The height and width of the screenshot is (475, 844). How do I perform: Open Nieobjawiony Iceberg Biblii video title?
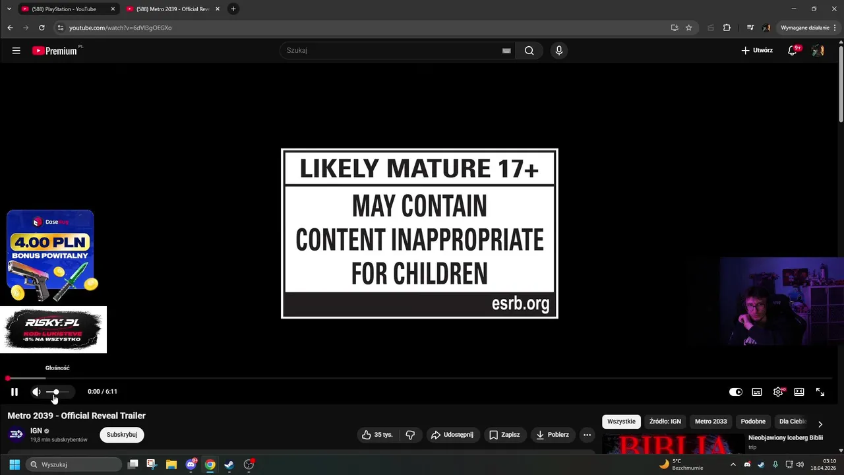click(x=785, y=438)
